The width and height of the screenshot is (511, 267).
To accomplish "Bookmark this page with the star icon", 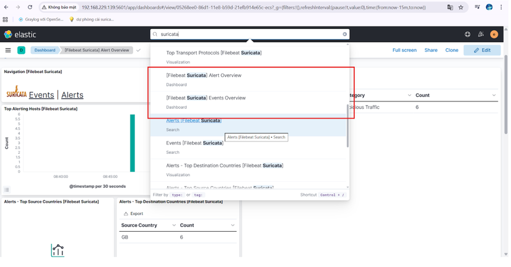I will pyautogui.click(x=461, y=7).
